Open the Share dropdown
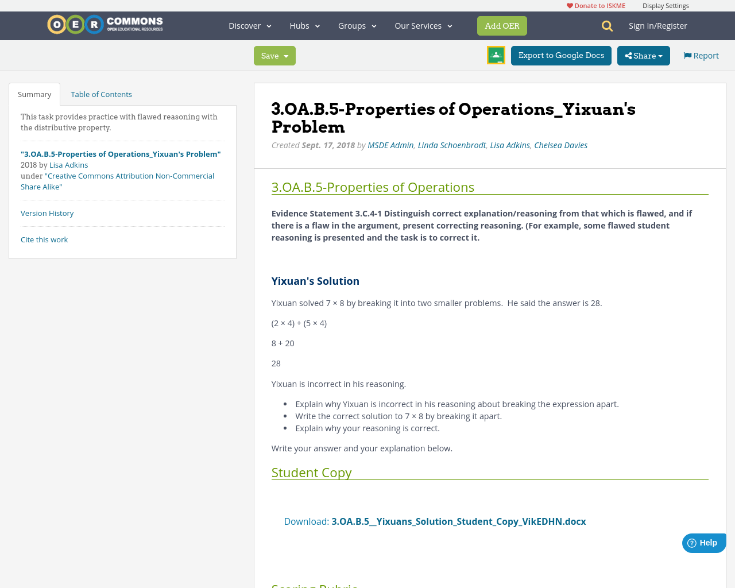The width and height of the screenshot is (735, 588). [x=643, y=55]
